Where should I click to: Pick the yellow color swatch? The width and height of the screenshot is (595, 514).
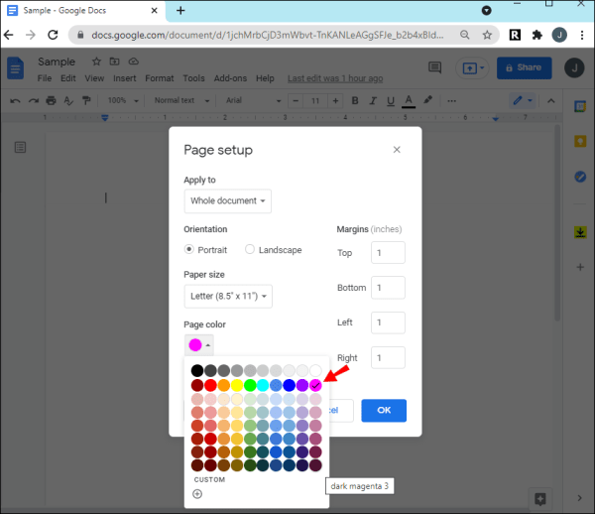(x=237, y=385)
